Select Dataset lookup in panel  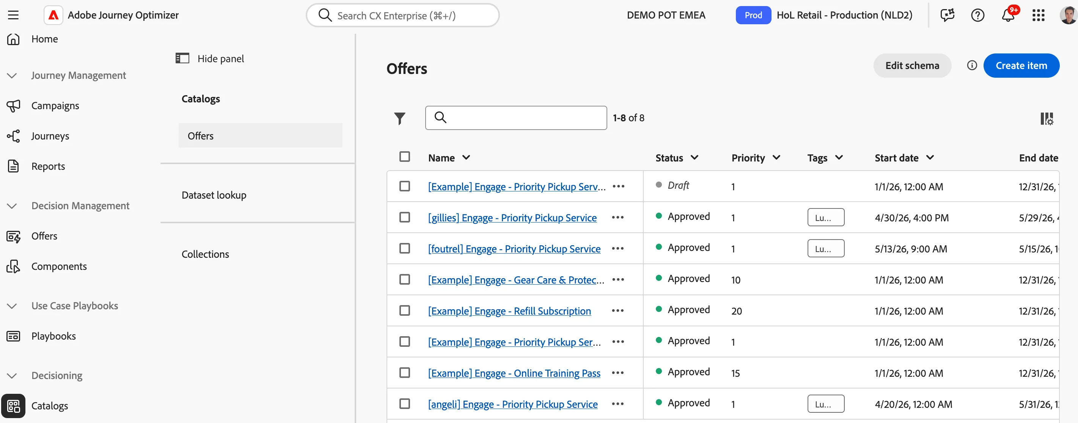(214, 195)
